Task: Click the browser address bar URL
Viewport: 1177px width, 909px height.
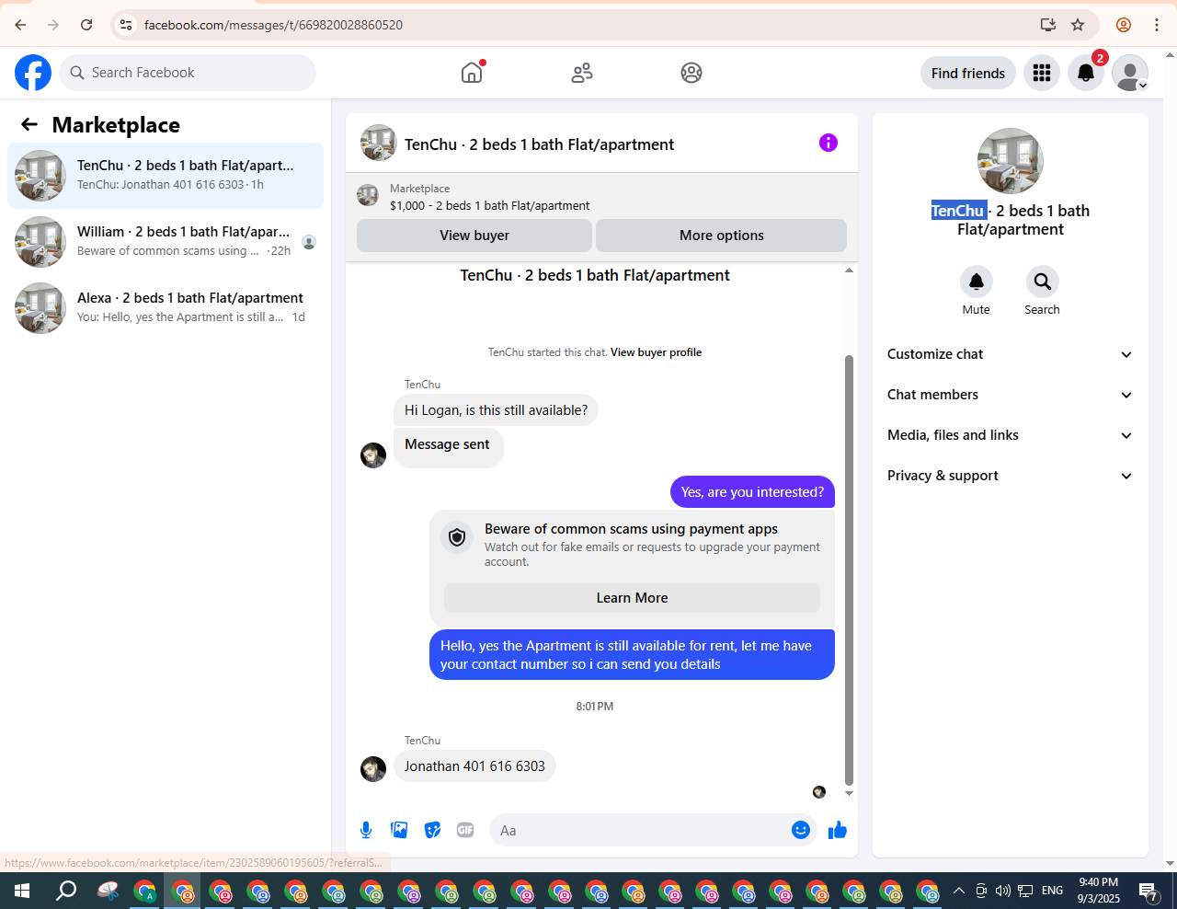Action: [x=273, y=25]
